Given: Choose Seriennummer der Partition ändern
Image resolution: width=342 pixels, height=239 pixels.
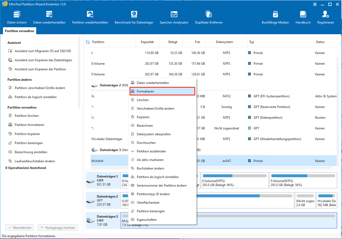Looking at the screenshot, I should [163, 186].
